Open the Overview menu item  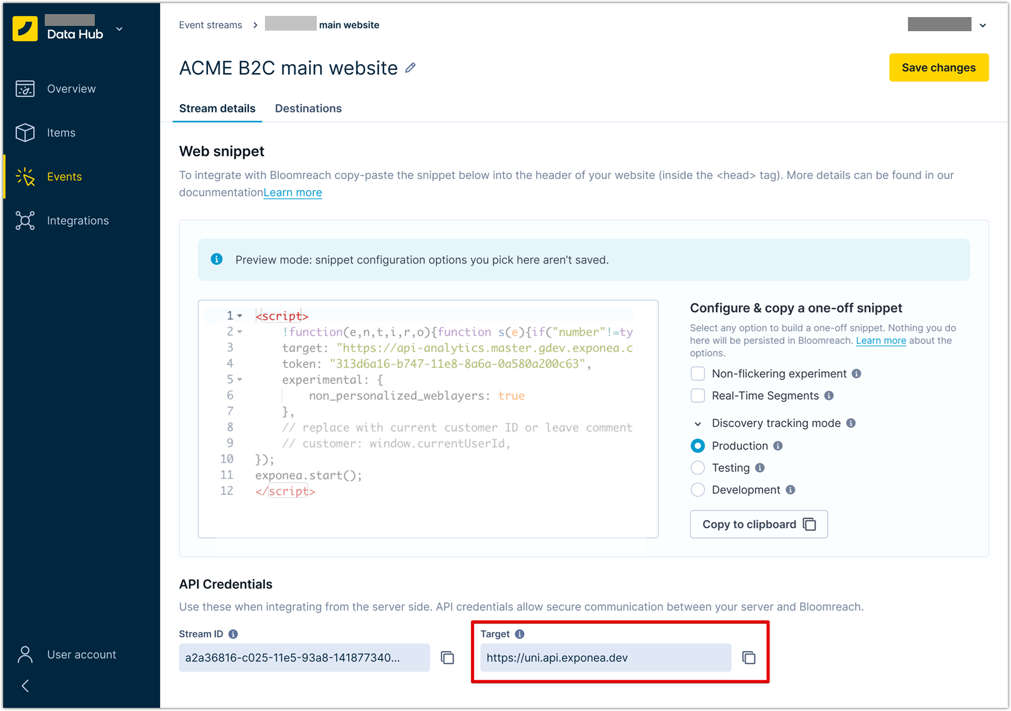[x=71, y=89]
